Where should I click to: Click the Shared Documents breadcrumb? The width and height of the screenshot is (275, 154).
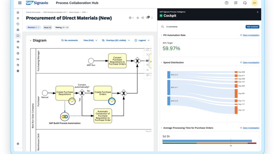[33, 12]
